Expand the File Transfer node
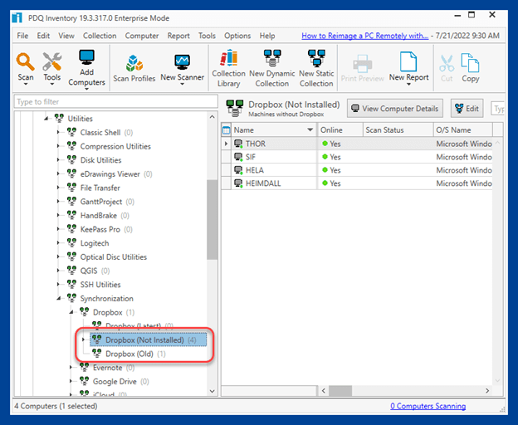Viewport: 518px width, 425px height. [x=58, y=188]
